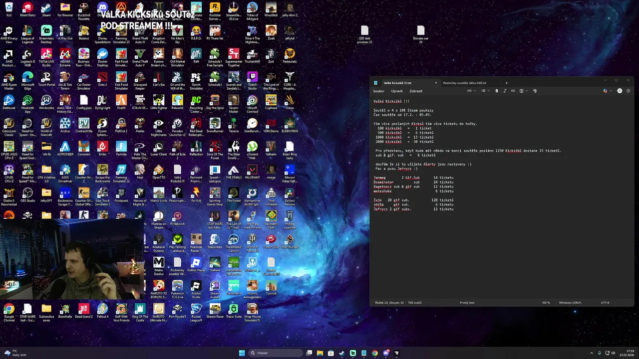Open the Steam desktop shortcut
Viewport: 639px width, 359px height.
tap(46, 9)
